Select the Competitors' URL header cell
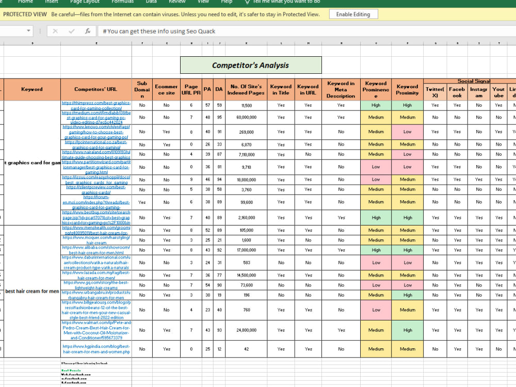 coord(96,89)
